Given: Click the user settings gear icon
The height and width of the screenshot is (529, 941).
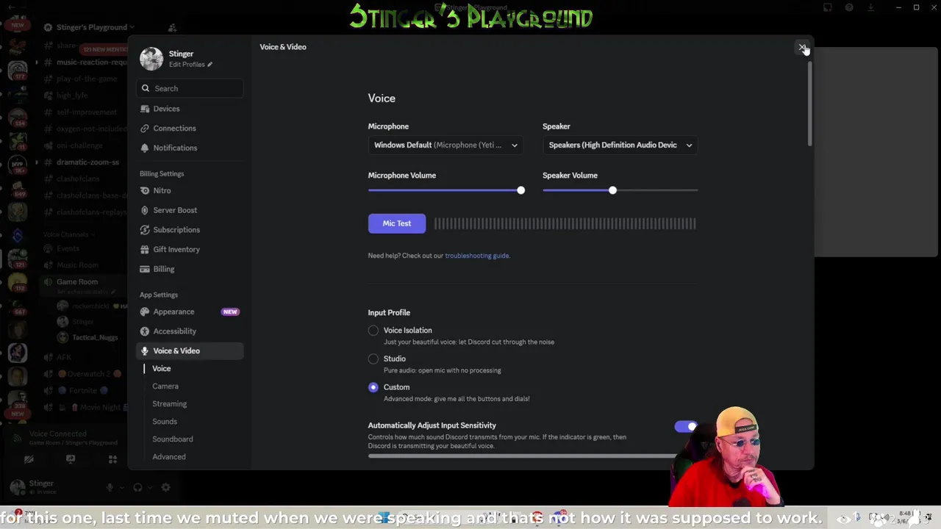Looking at the screenshot, I should point(165,487).
